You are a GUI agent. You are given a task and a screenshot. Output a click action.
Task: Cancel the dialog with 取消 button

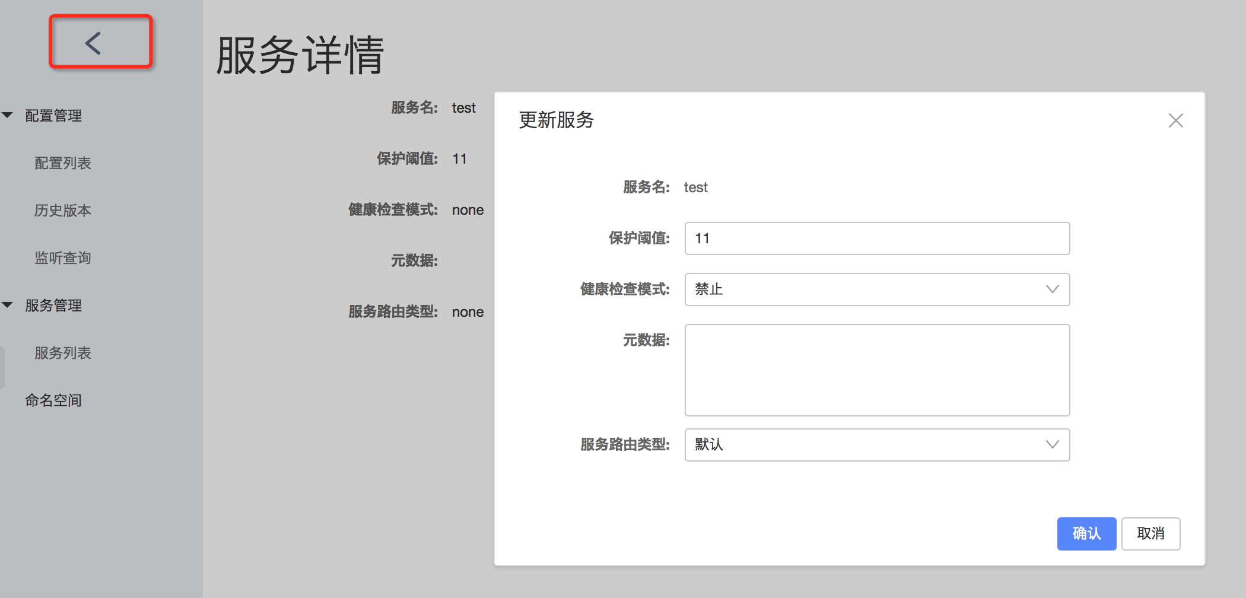(1150, 534)
